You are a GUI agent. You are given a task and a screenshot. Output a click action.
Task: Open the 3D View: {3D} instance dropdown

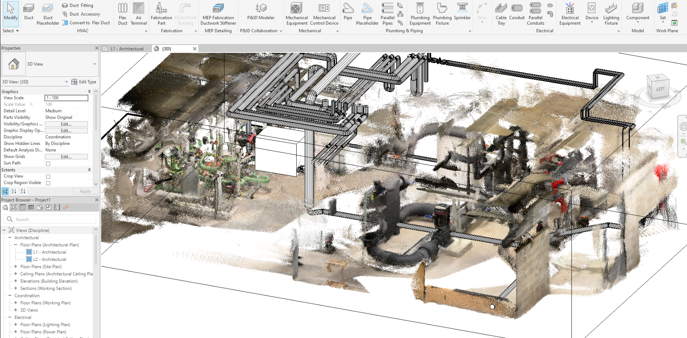coord(66,82)
